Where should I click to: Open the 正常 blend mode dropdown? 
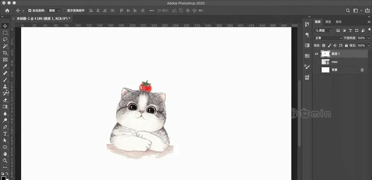point(328,38)
